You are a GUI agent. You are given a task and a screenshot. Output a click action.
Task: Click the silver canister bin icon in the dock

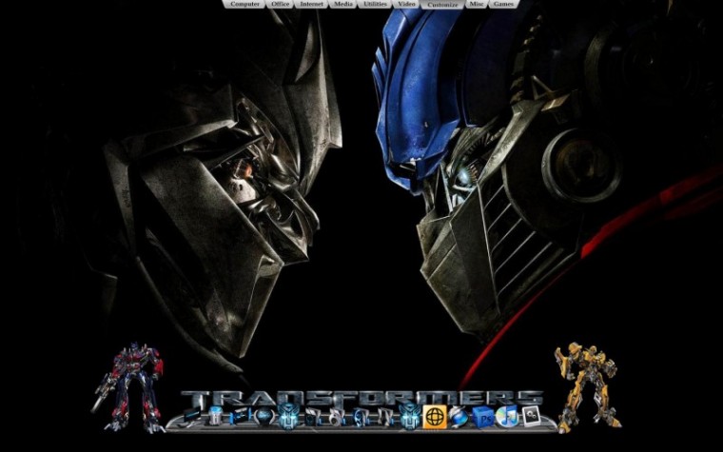click(x=215, y=416)
